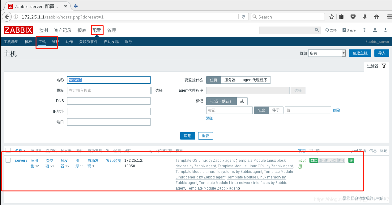Click the Pocket icon in browser toolbar
The width and height of the screenshot is (392, 205).
pyautogui.click(x=353, y=17)
